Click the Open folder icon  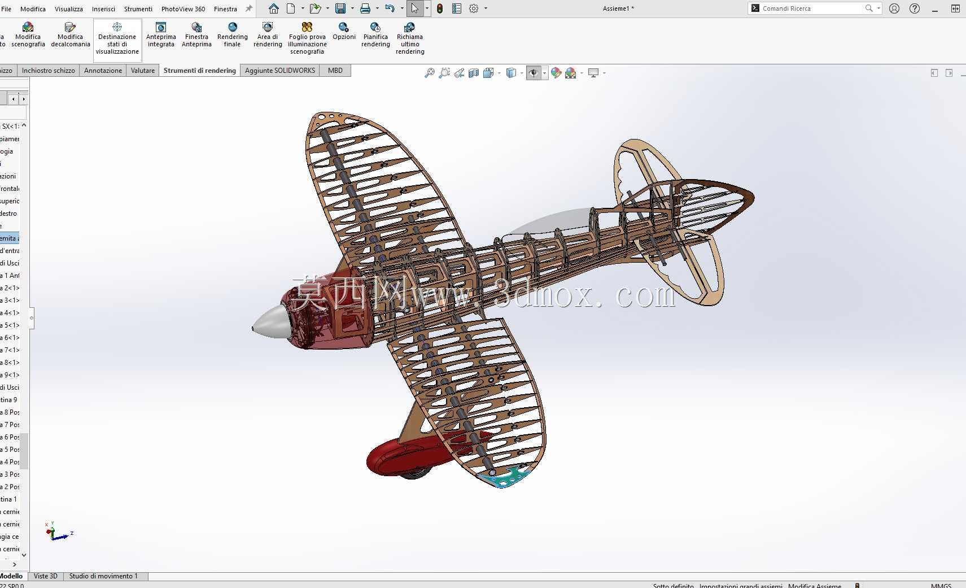click(315, 8)
